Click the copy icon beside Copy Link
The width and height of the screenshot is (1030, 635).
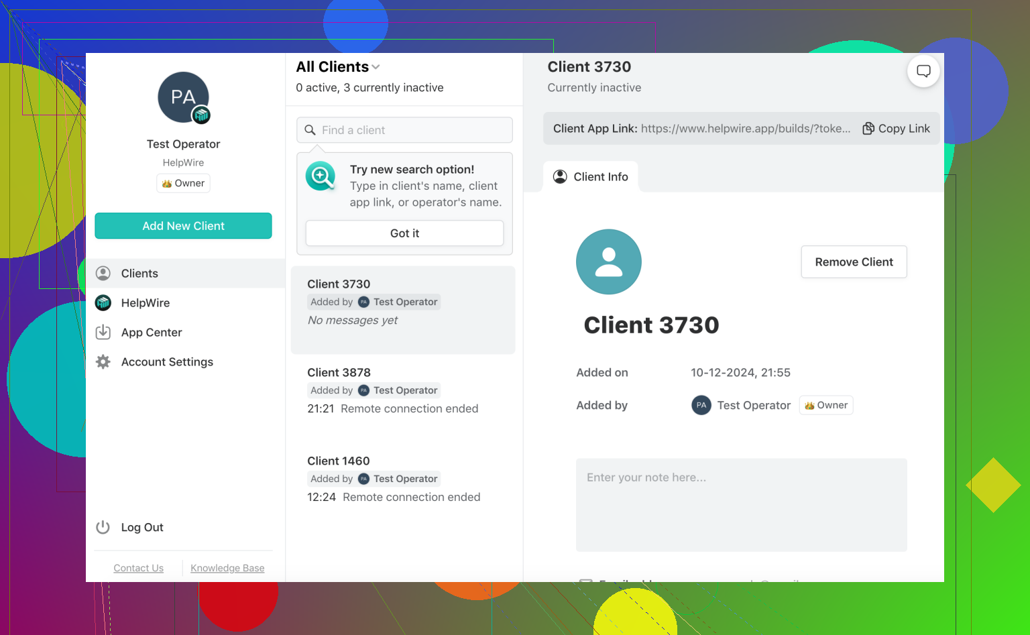(868, 128)
